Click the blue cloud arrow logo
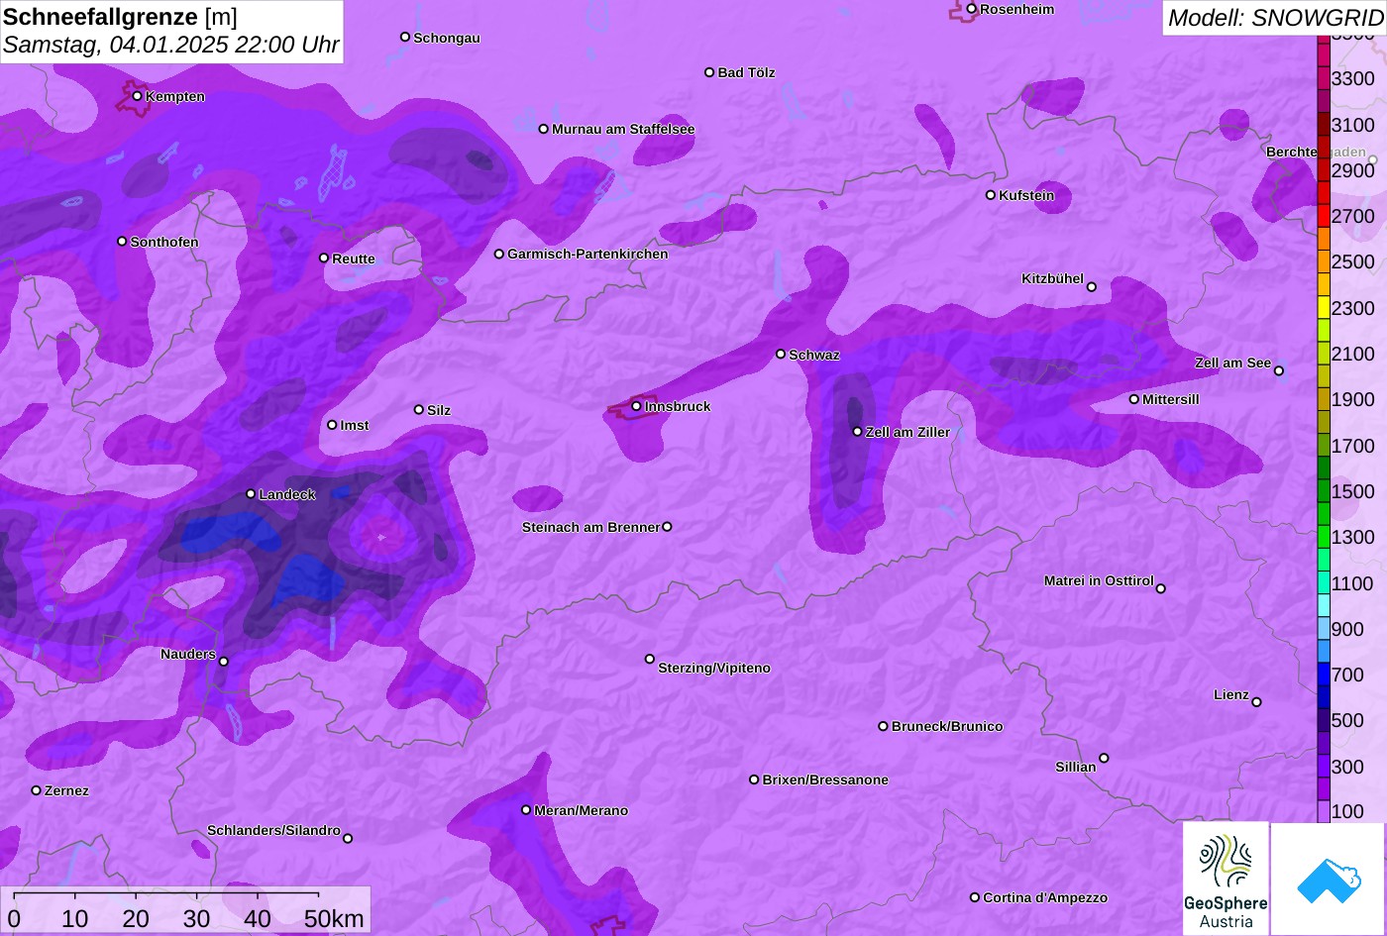The height and width of the screenshot is (936, 1387). point(1328,879)
